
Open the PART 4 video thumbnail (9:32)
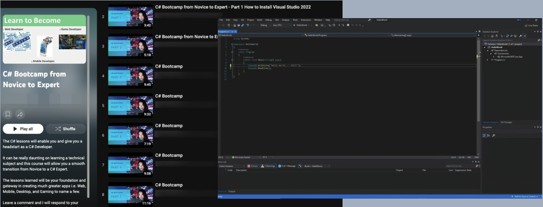pos(131,106)
